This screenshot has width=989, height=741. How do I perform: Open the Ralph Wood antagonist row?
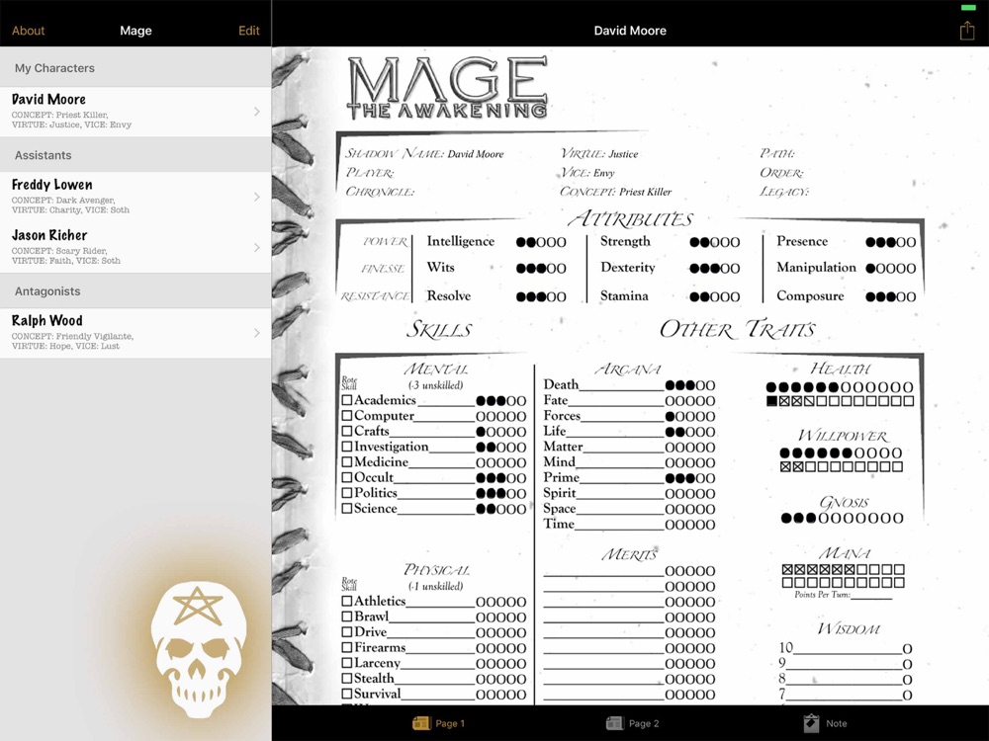click(135, 333)
